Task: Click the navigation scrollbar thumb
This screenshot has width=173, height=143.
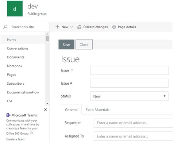Action: [47, 38]
